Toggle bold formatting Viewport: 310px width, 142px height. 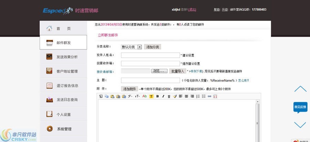[x=157, y=96]
